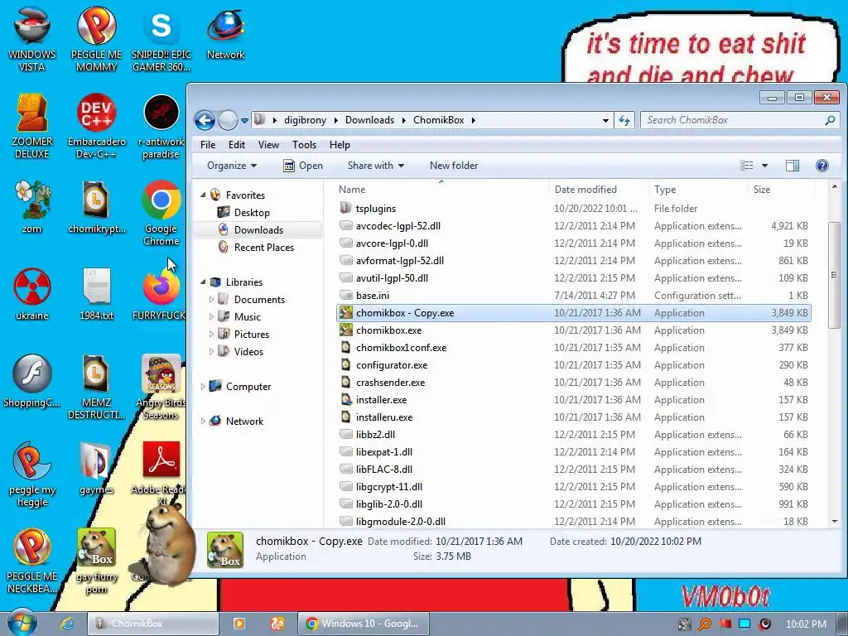Click the Refresh icon beside address bar
The width and height of the screenshot is (848, 636).
624,120
